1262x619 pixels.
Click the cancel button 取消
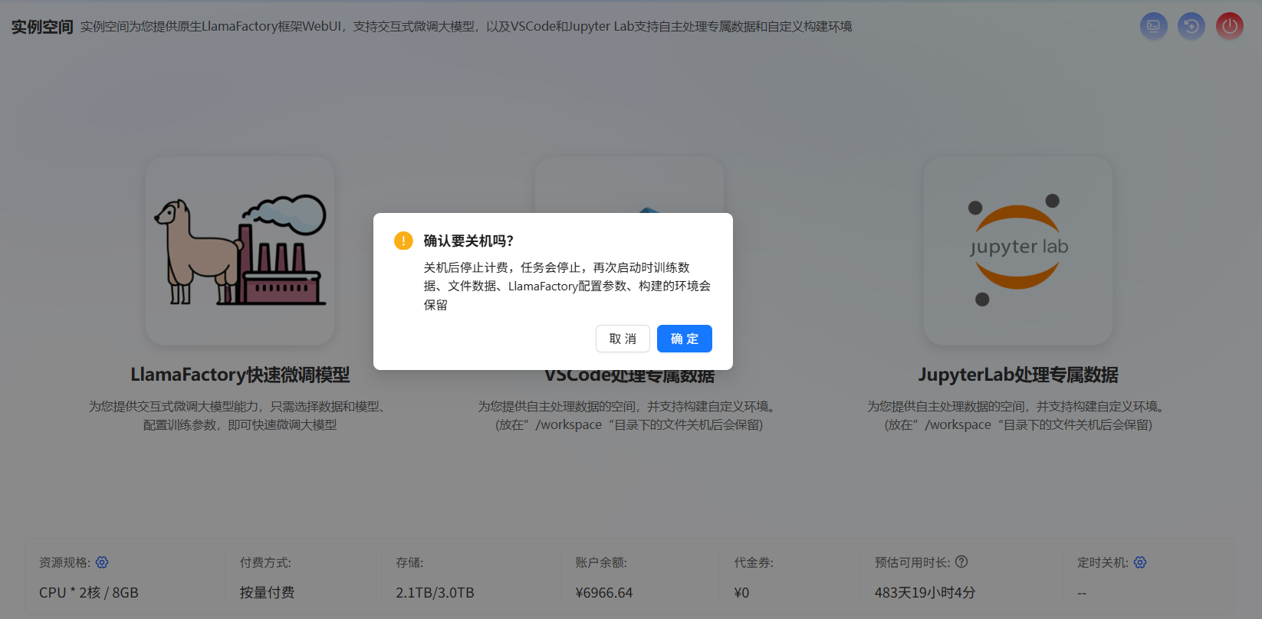pyautogui.click(x=623, y=339)
